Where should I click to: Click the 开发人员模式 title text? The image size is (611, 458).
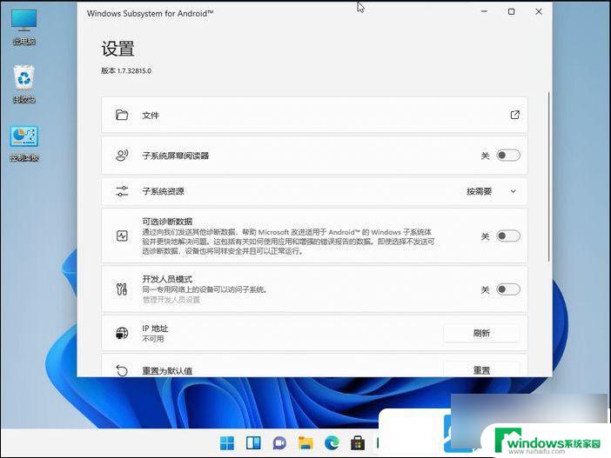167,279
